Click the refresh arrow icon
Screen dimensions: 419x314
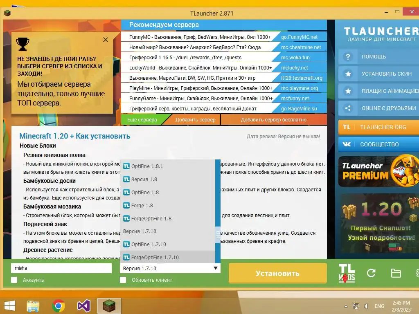371,273
